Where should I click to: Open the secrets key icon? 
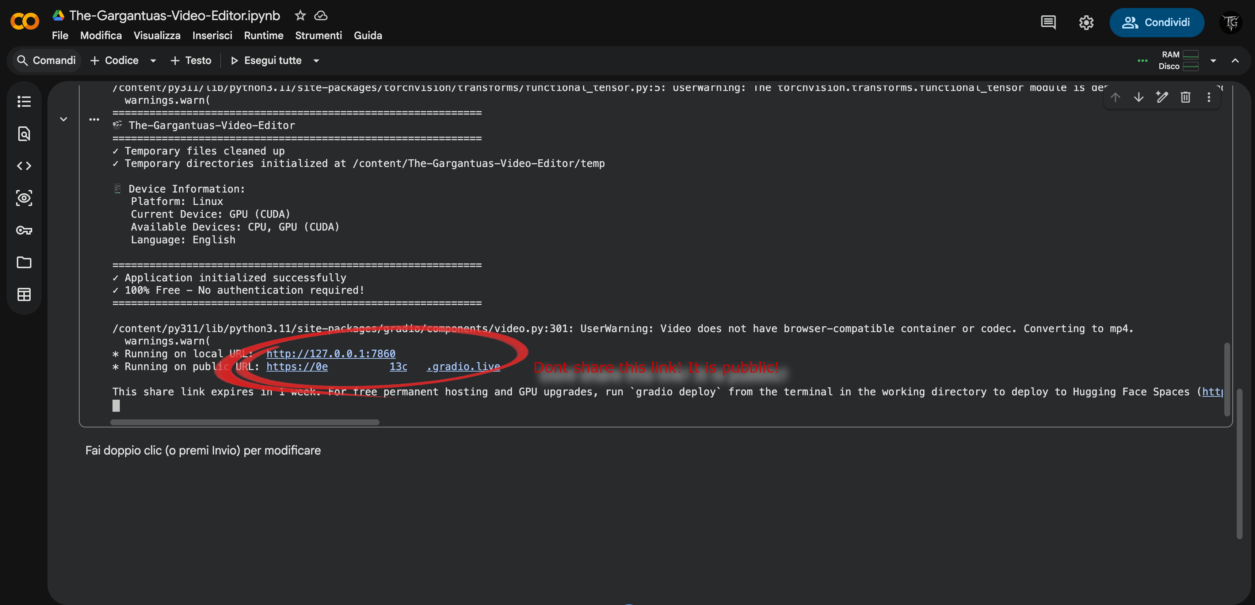[24, 230]
